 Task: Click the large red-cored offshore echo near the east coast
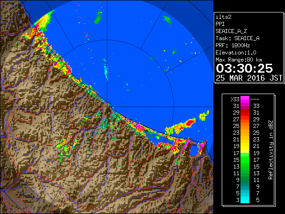(x=182, y=126)
